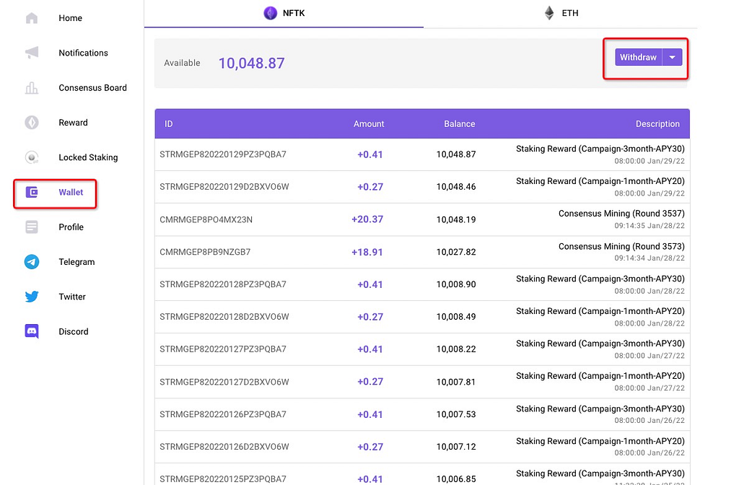Open Discord via its logo icon

[x=32, y=331]
